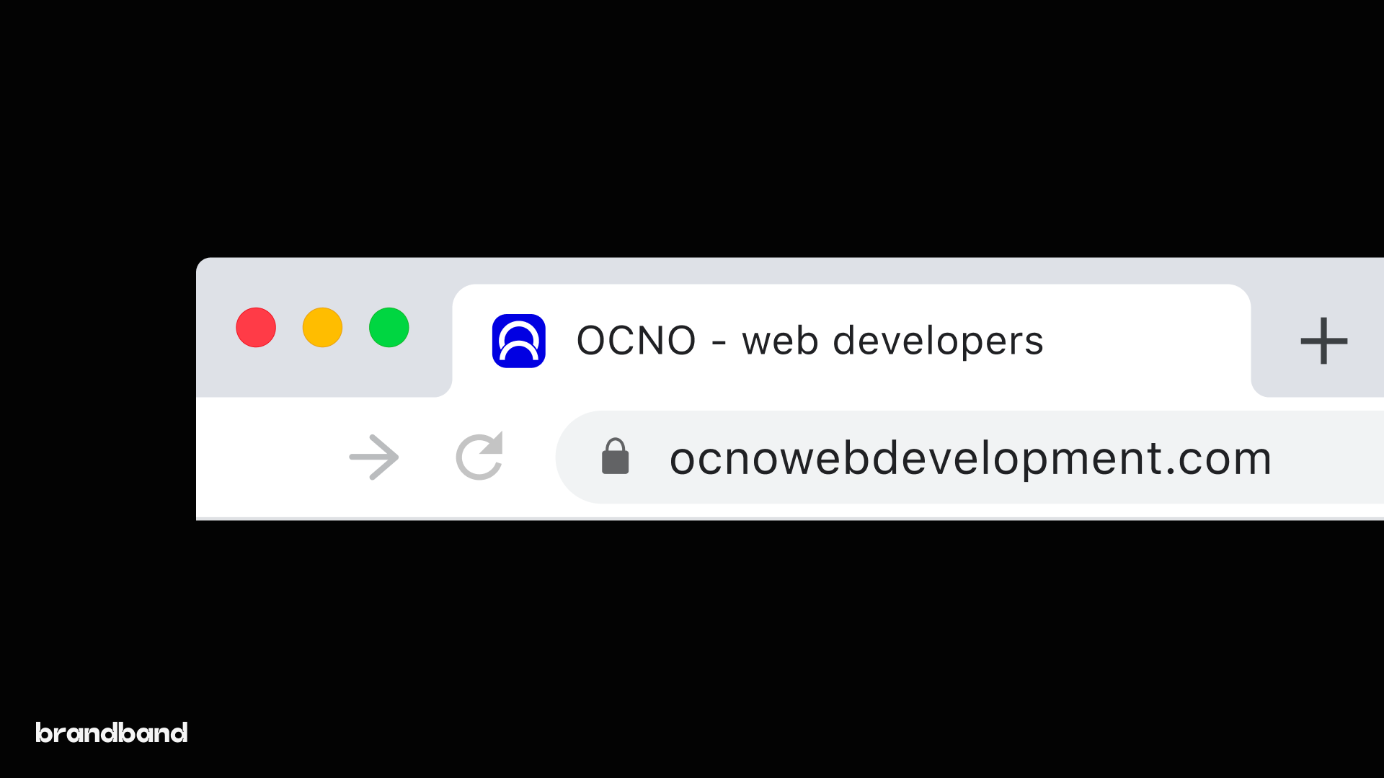Enter full screen with the green button
This screenshot has width=1384, height=778.
(389, 328)
